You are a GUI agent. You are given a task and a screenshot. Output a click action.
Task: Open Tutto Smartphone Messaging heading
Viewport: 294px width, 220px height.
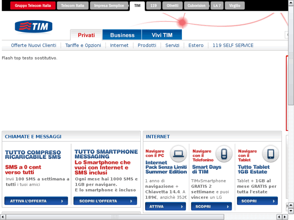pos(106,154)
